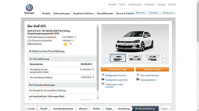
Task: Open the Modelle menu
Action: (46, 13)
